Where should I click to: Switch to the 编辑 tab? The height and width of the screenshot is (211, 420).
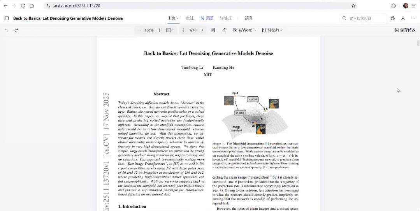click(207, 18)
